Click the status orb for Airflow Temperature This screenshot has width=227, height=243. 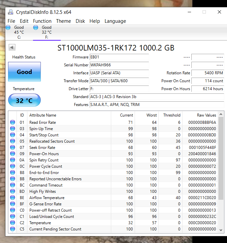coord(13,198)
